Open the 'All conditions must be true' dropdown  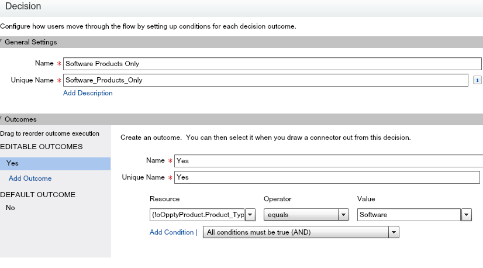tap(301, 232)
